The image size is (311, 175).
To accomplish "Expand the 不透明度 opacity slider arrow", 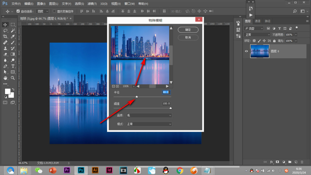I will point(296,35).
